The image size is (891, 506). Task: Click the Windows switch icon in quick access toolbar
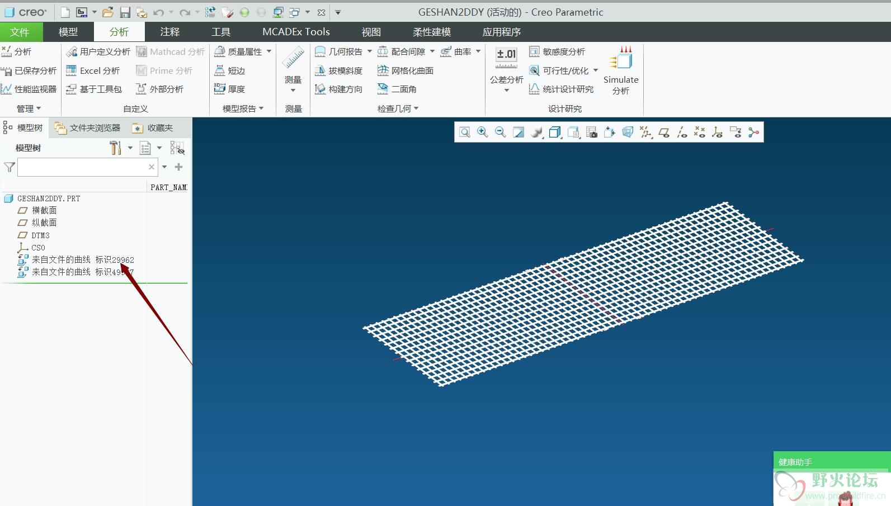pyautogui.click(x=294, y=12)
